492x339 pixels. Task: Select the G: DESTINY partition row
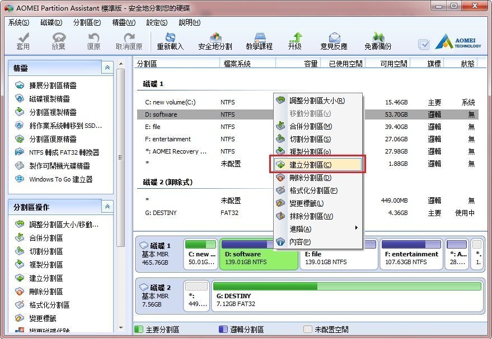307,213
